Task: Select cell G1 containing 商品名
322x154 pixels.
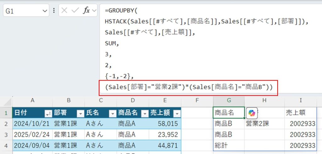Action: pos(229,112)
